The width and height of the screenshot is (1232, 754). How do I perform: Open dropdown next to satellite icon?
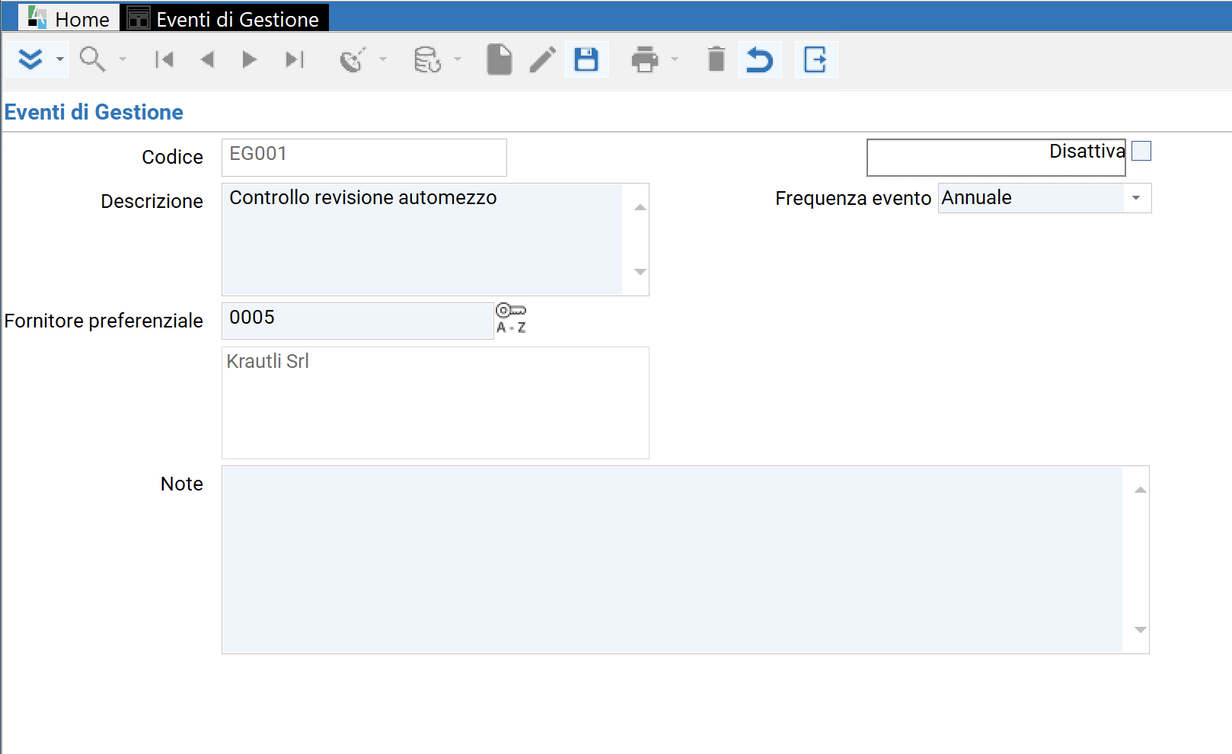pos(383,59)
